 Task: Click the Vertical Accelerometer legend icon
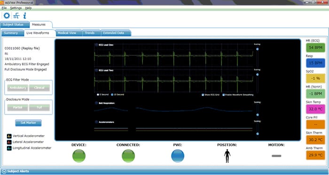(x=9, y=136)
